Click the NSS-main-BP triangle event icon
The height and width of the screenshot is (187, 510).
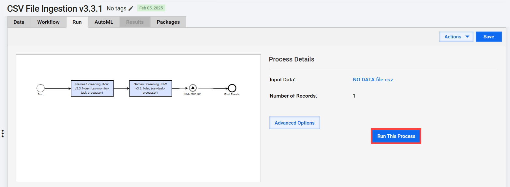pyautogui.click(x=192, y=88)
